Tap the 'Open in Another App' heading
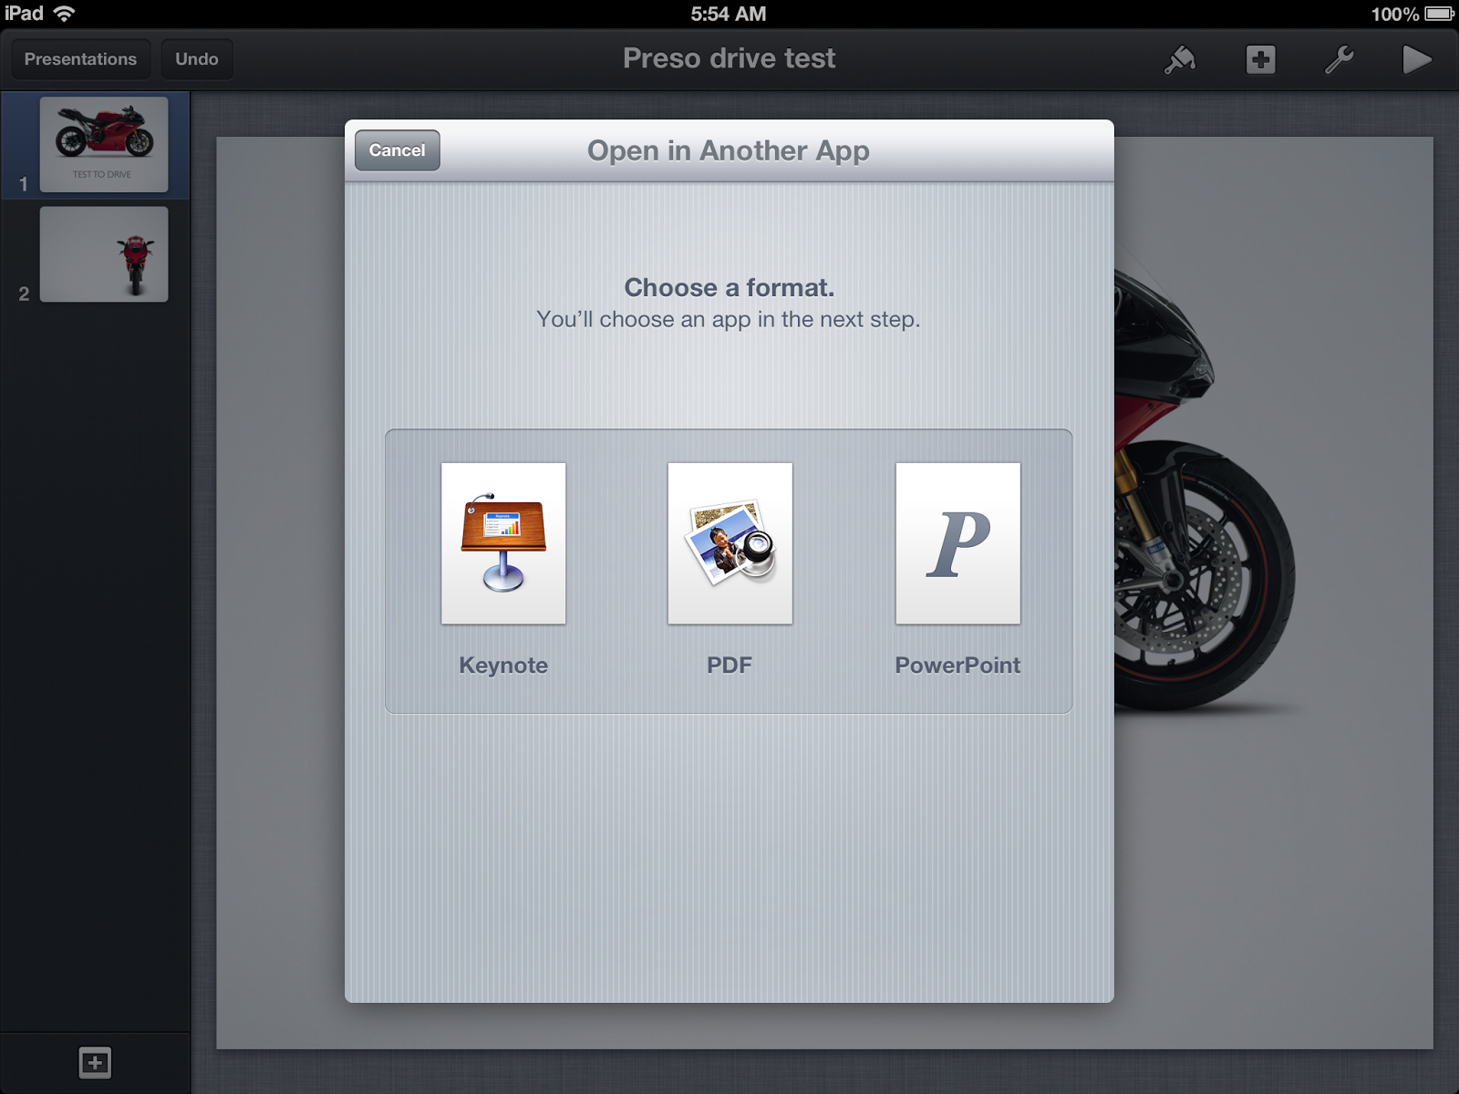 click(x=729, y=150)
